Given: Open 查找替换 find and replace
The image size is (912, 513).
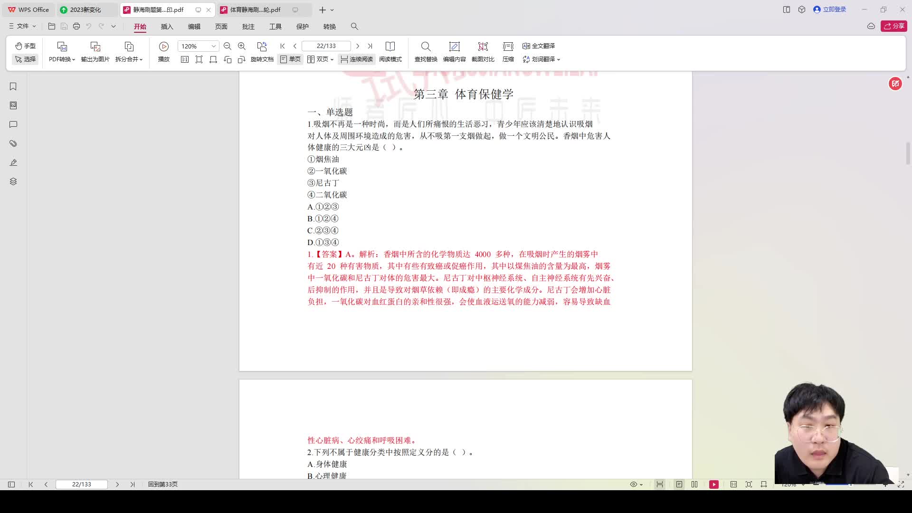Looking at the screenshot, I should (426, 51).
